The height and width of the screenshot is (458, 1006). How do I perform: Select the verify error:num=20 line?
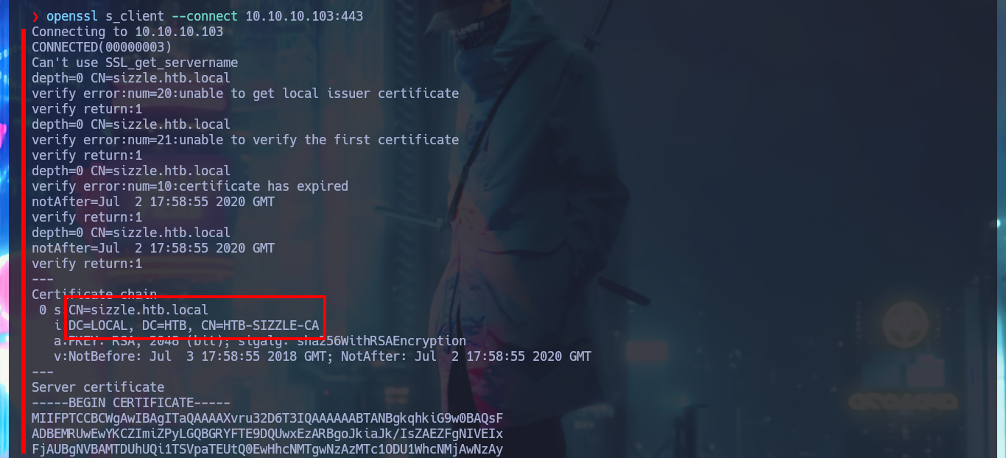coord(245,94)
